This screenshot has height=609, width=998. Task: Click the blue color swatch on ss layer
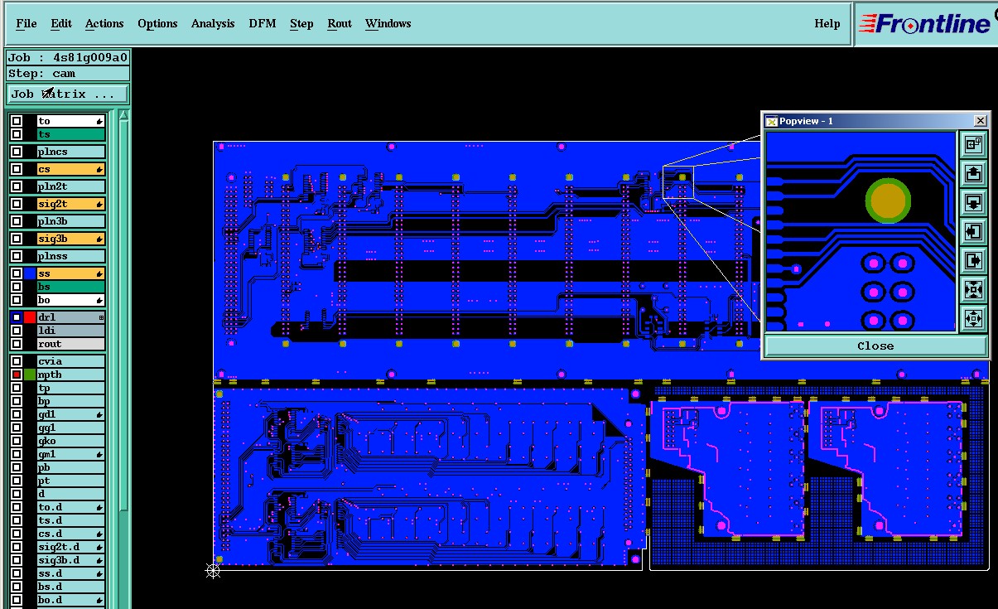(x=31, y=274)
